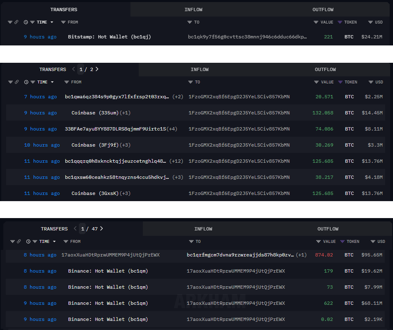Open recipient 1FzoGMX2xqBf6EpgD2J5YeLSCiv857KbMN in 20.571 row
The width and height of the screenshot is (393, 330).
[239, 97]
